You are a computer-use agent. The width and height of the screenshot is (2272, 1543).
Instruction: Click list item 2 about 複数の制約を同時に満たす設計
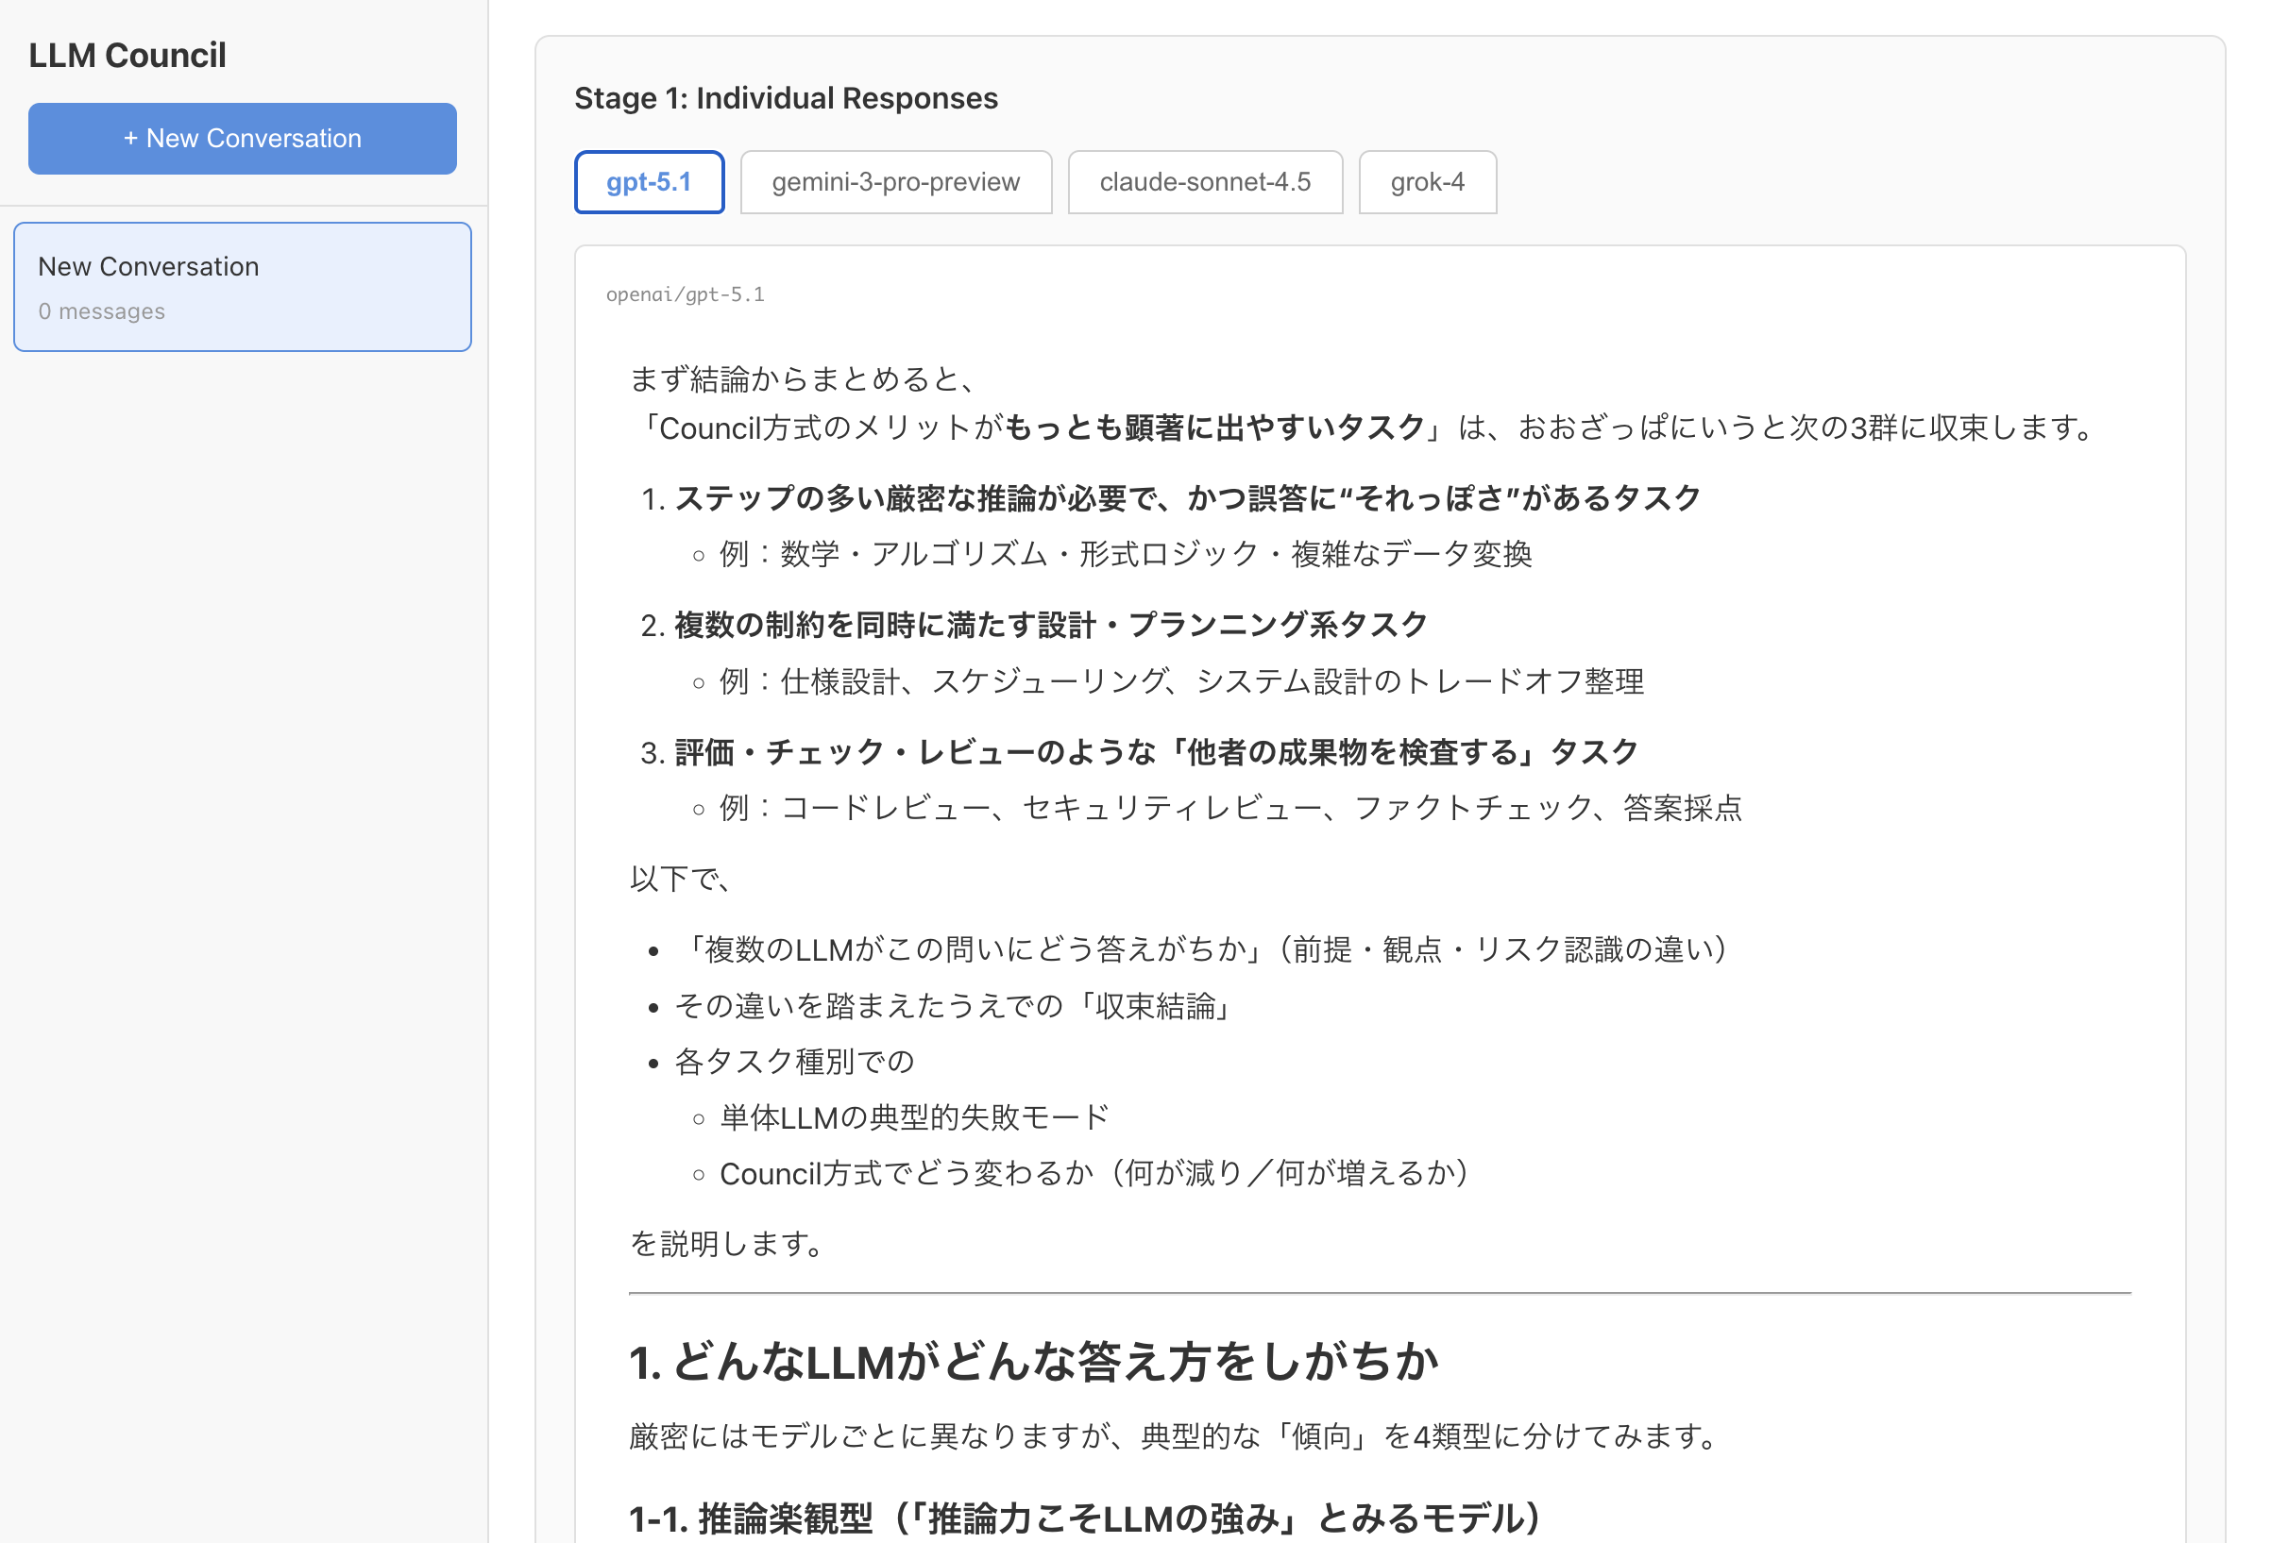click(x=1050, y=625)
